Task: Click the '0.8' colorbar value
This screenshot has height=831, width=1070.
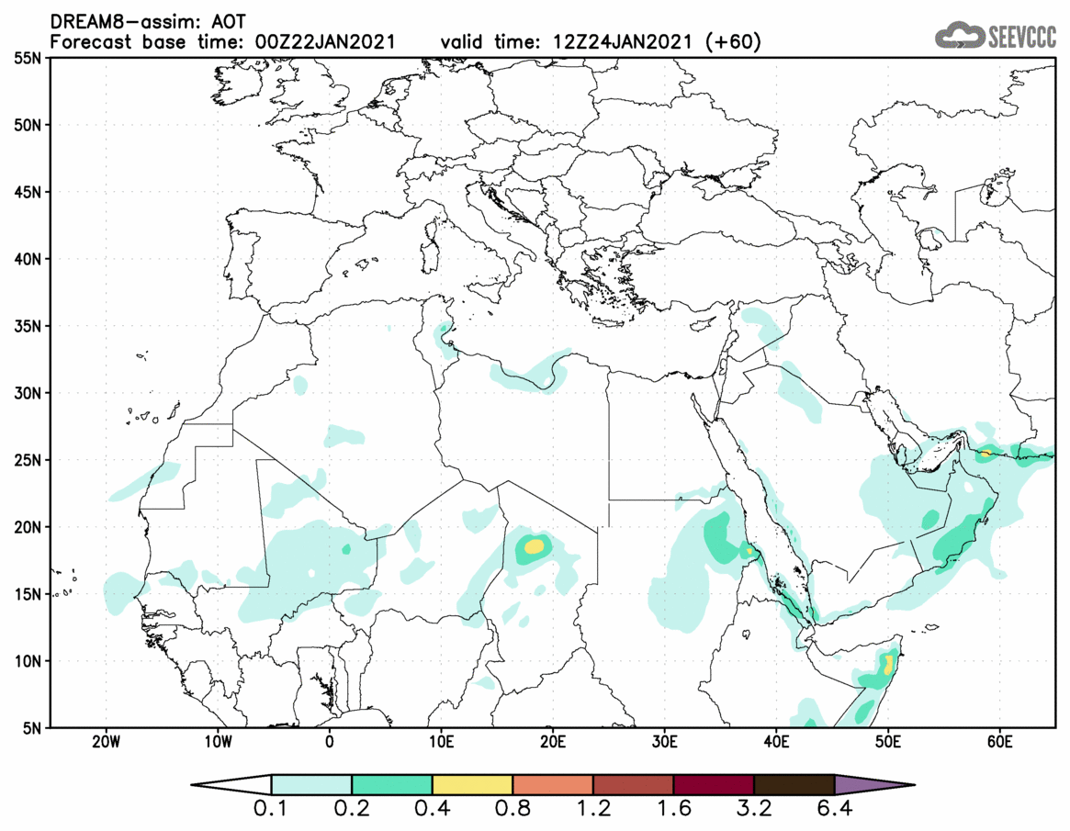Action: click(512, 809)
